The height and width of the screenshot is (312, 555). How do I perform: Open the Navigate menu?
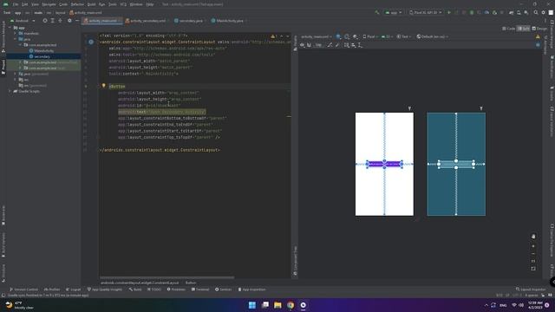pyautogui.click(x=49, y=4)
